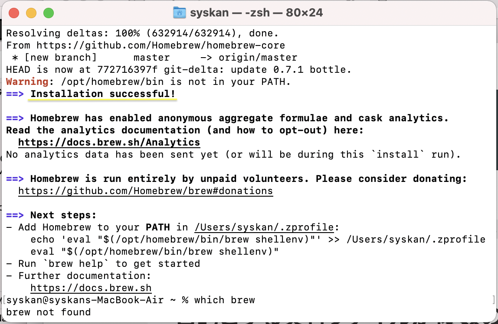The height and width of the screenshot is (324, 498).
Task: Click the "Installation successful!" message
Action: pyautogui.click(x=103, y=94)
